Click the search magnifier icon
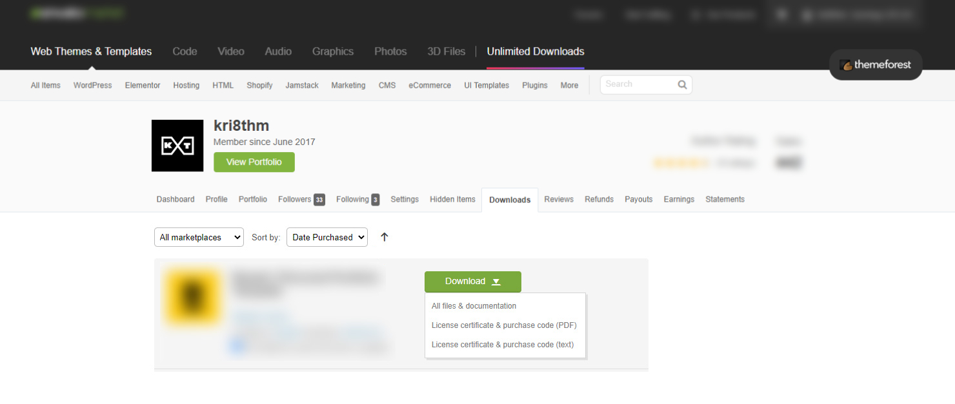 coord(682,84)
